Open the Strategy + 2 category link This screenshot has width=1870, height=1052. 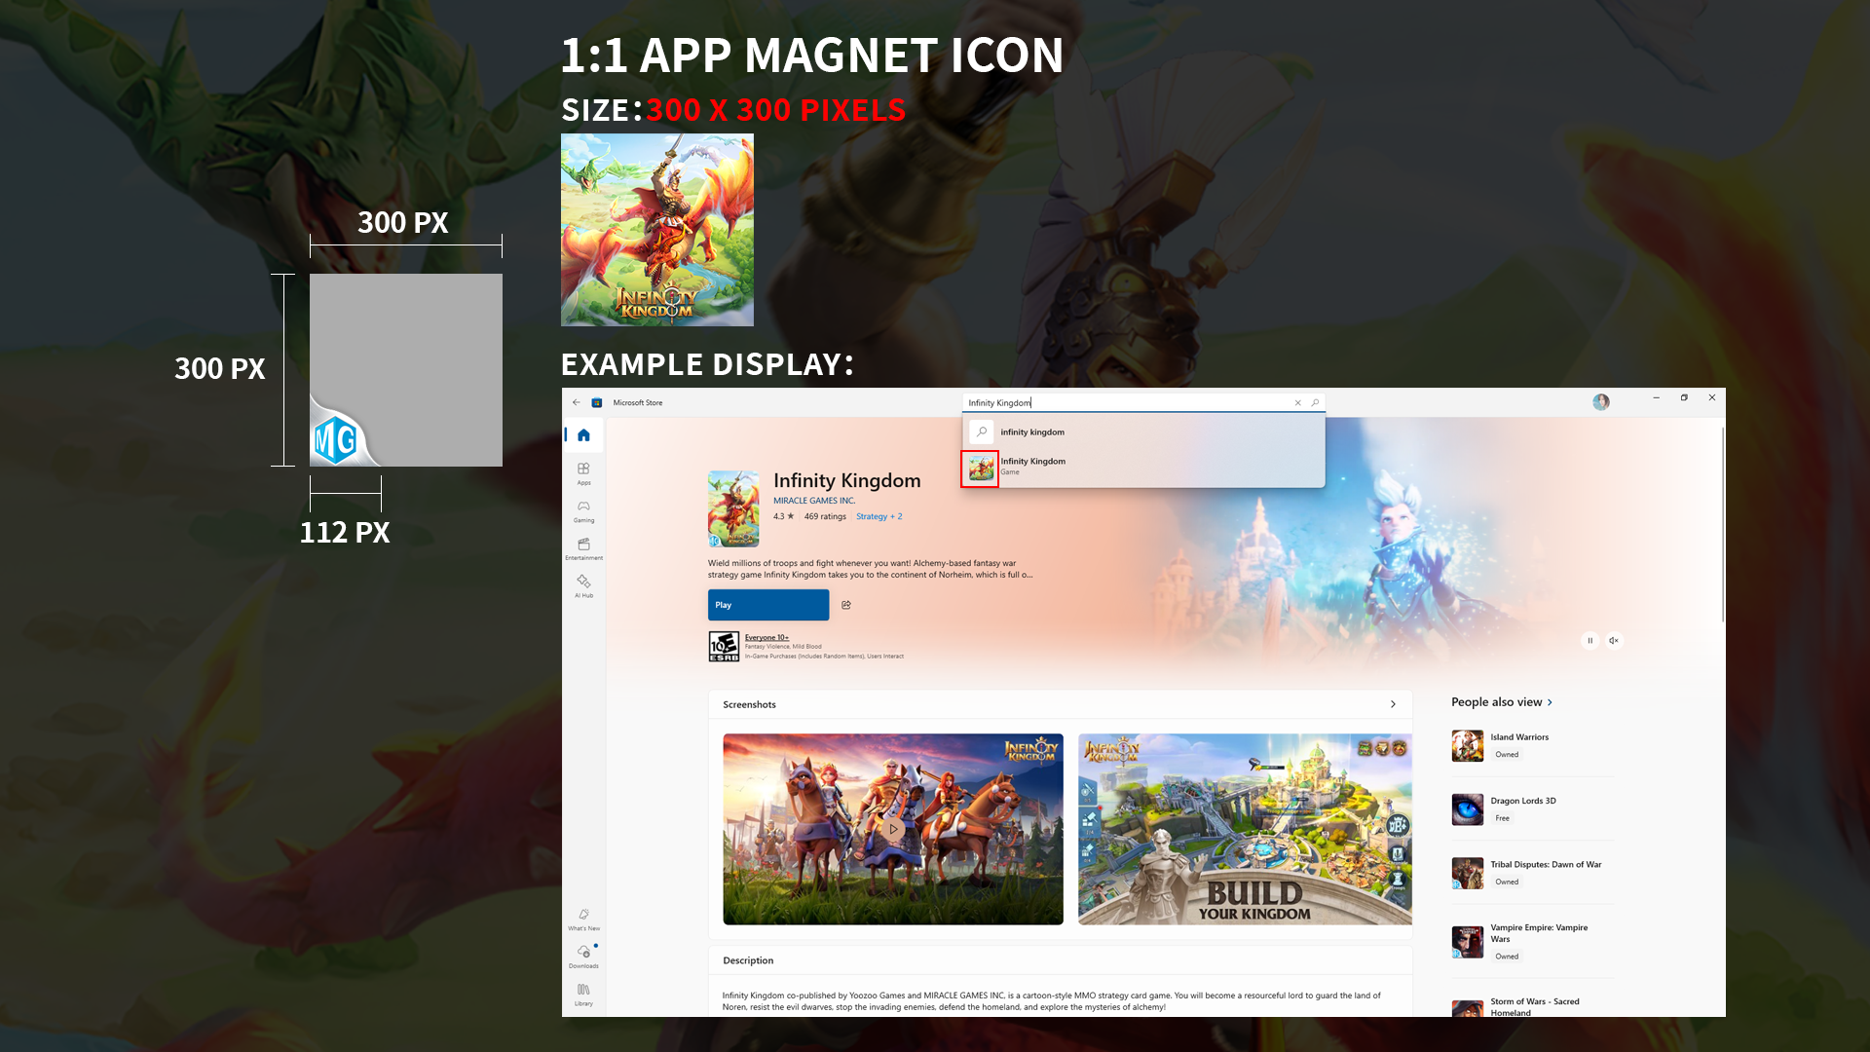coord(879,517)
